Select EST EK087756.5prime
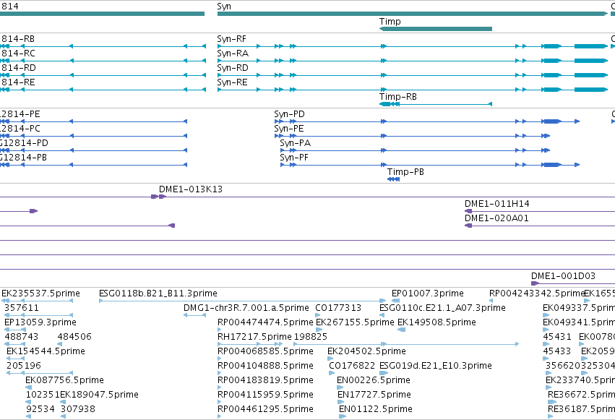Image resolution: width=615 pixels, height=420 pixels. pyautogui.click(x=65, y=380)
